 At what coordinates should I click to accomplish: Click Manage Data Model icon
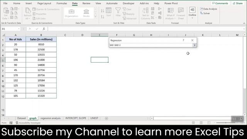pyautogui.click(x=160, y=18)
